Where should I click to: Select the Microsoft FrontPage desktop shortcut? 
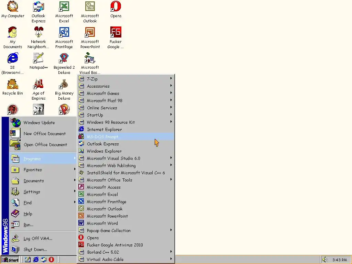pyautogui.click(x=64, y=38)
